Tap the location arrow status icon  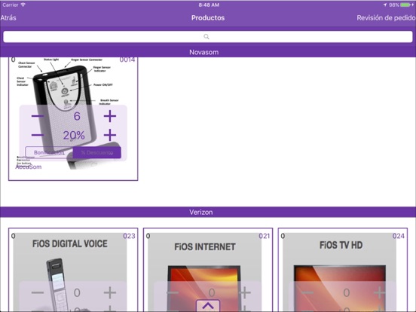pyautogui.click(x=385, y=5)
